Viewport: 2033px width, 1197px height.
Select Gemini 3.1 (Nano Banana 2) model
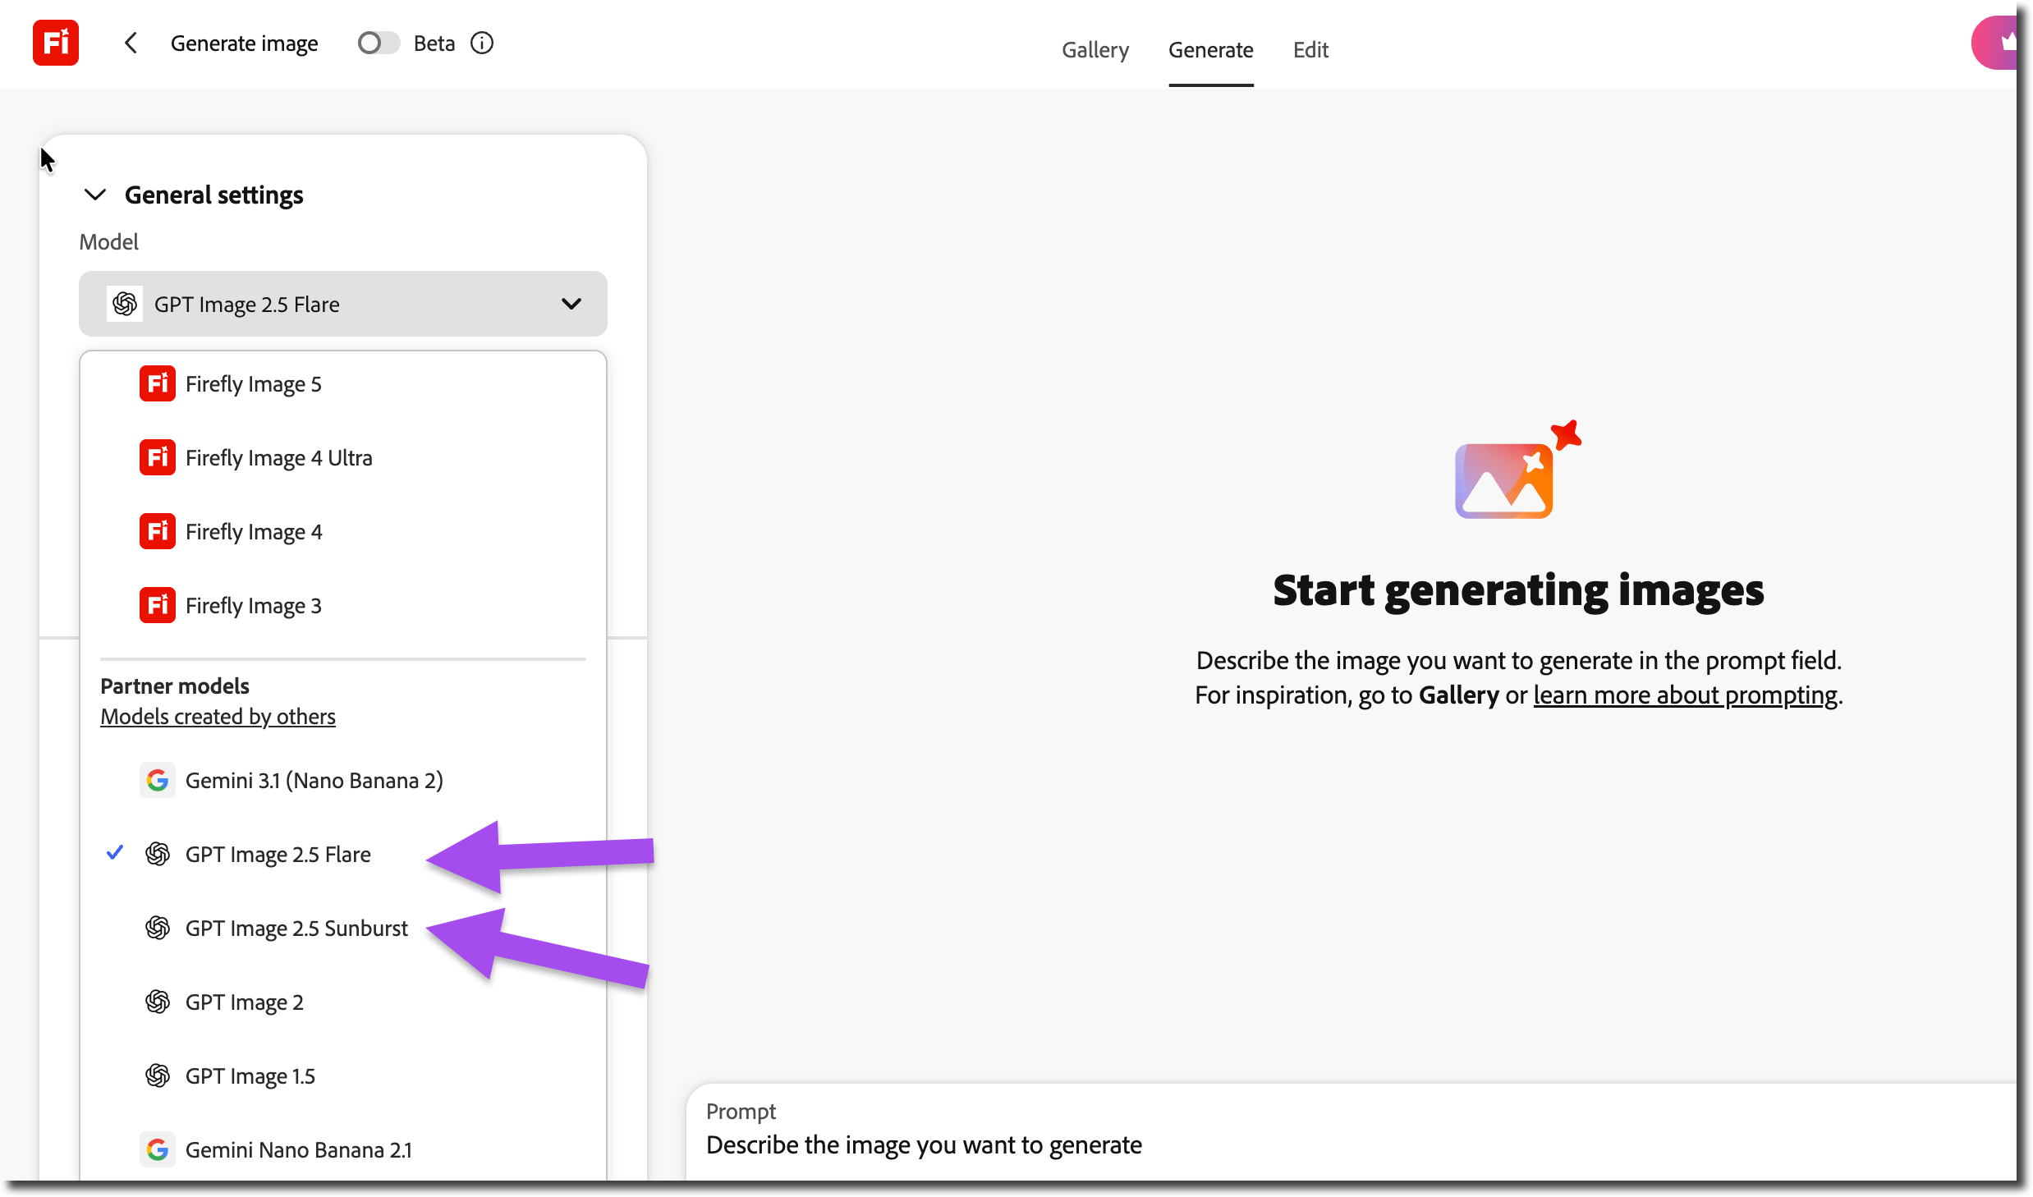point(343,780)
